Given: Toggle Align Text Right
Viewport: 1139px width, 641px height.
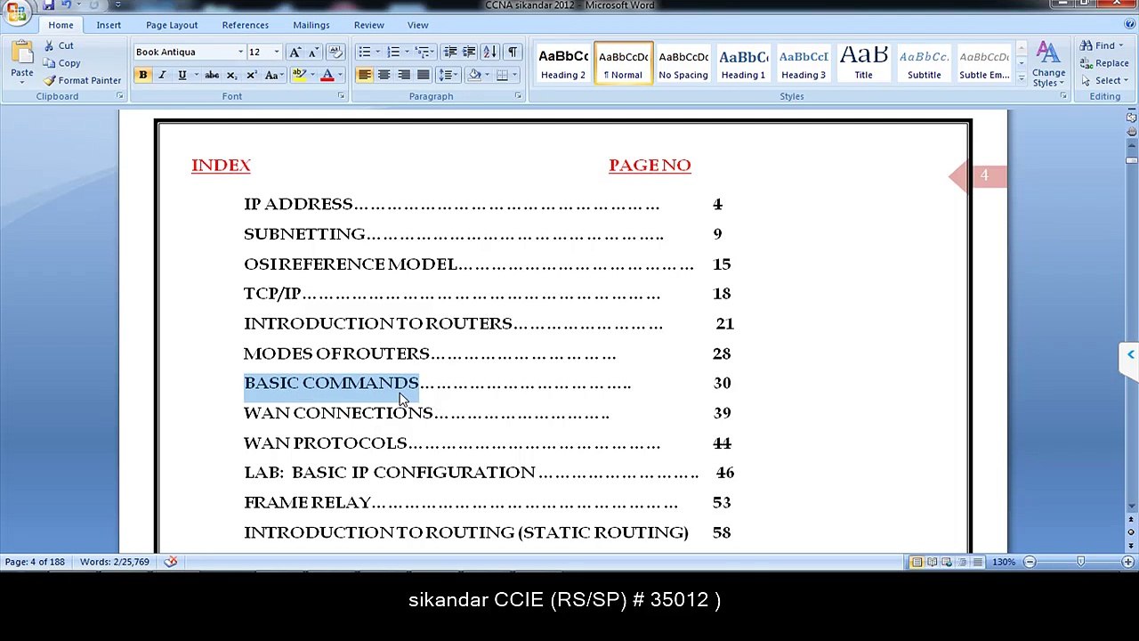Looking at the screenshot, I should coord(404,75).
